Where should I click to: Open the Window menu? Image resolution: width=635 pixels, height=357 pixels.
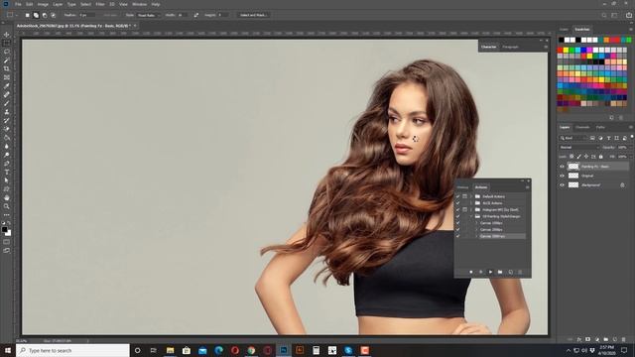[x=140, y=4]
